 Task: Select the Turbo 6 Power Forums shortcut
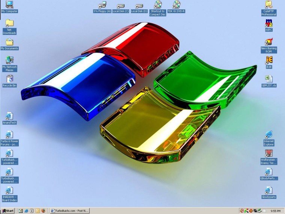coord(9,138)
